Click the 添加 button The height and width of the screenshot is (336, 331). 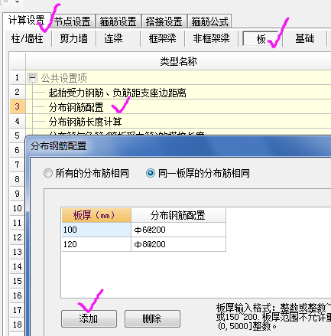(x=89, y=318)
